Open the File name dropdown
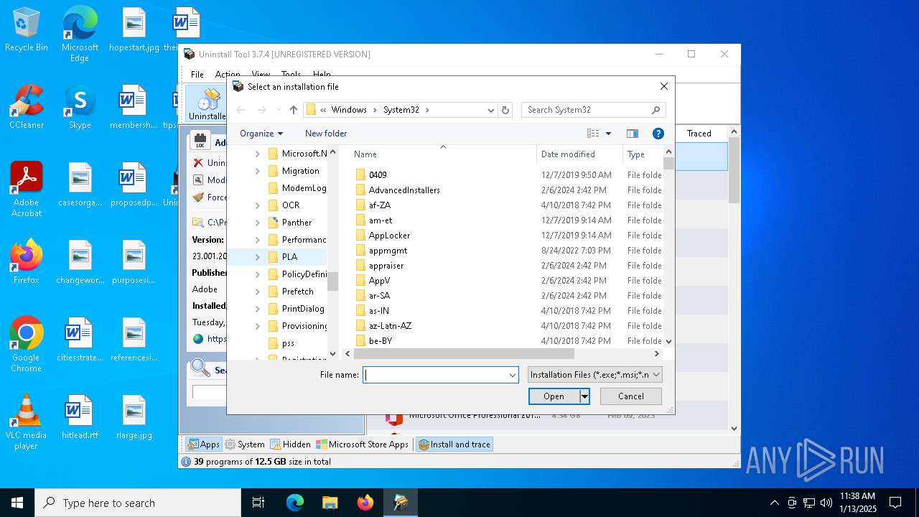Image resolution: width=919 pixels, height=517 pixels. (513, 375)
